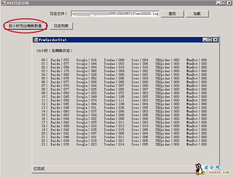The image size is (233, 177).
Task: Select Youdao: 036 in hour 13 row
Action: 114,108
